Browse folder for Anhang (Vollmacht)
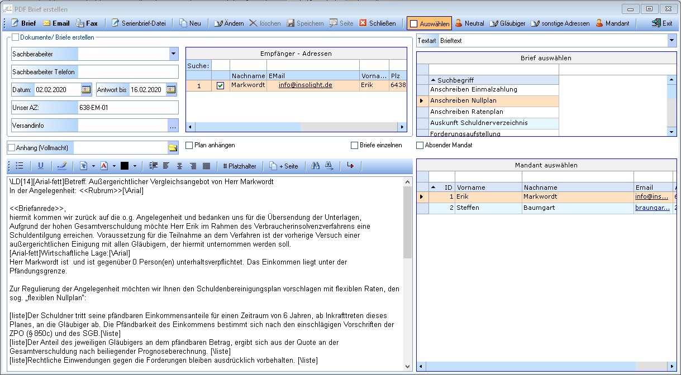The height and width of the screenshot is (375, 681). [x=173, y=147]
